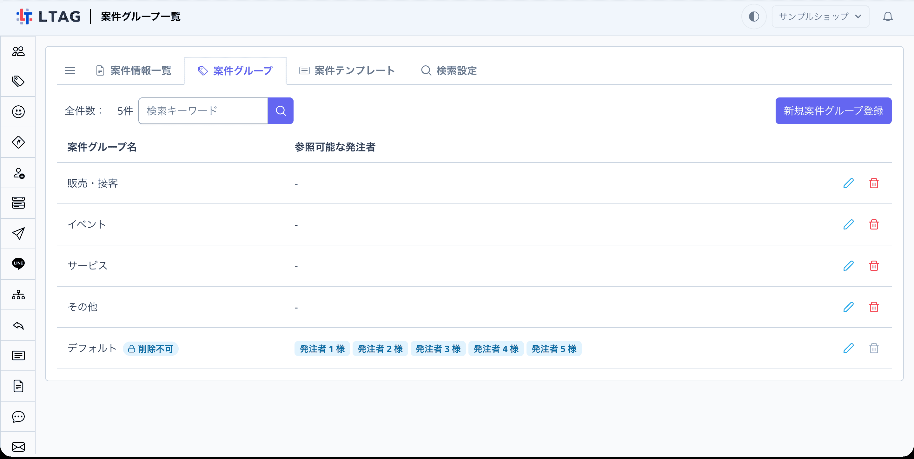Switch to 検索設定 tab
Viewport: 914px width, 459px height.
tap(449, 71)
